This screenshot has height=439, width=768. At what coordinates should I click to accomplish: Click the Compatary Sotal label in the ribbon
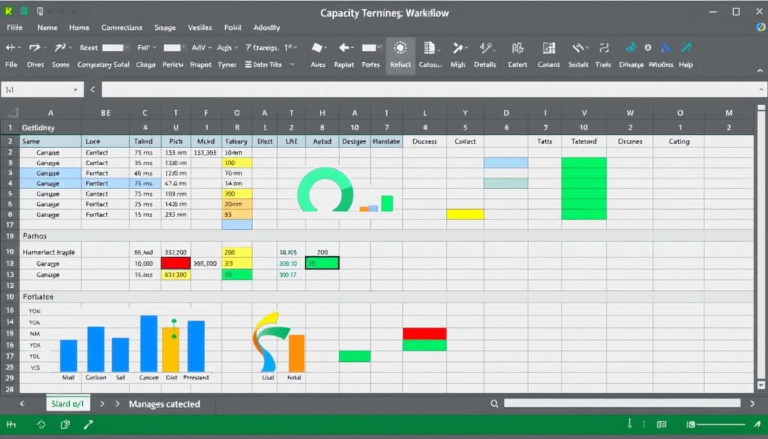click(103, 65)
